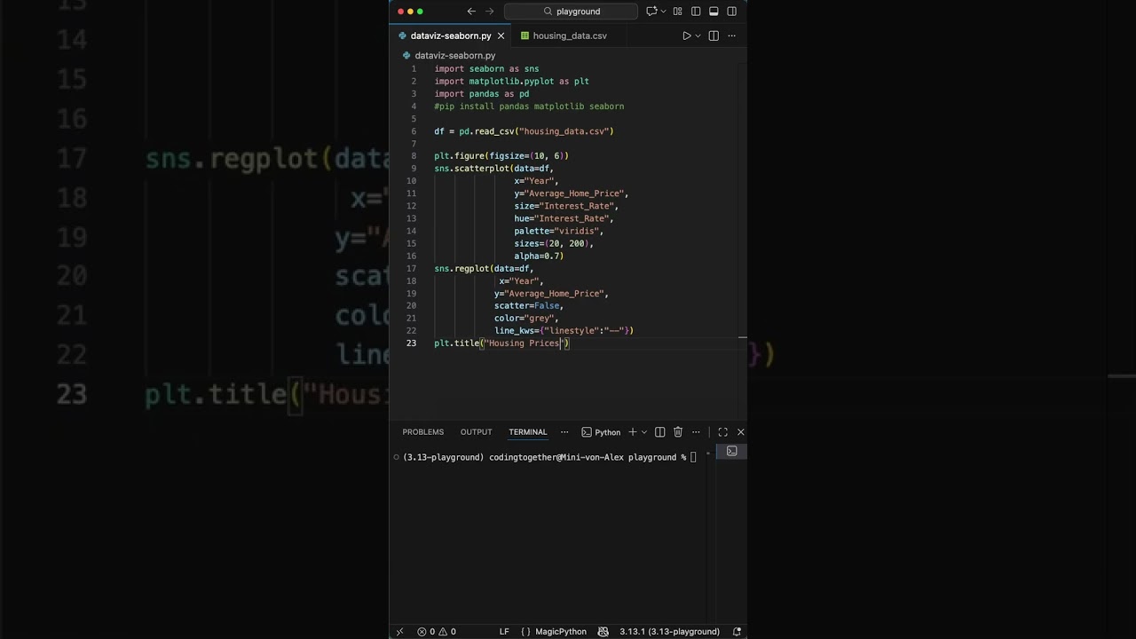The height and width of the screenshot is (639, 1136).
Task: Expand the run options dropdown arrow
Action: pyautogui.click(x=698, y=35)
